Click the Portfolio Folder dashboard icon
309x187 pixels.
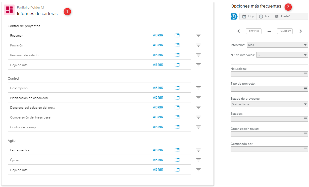click(x=9, y=10)
